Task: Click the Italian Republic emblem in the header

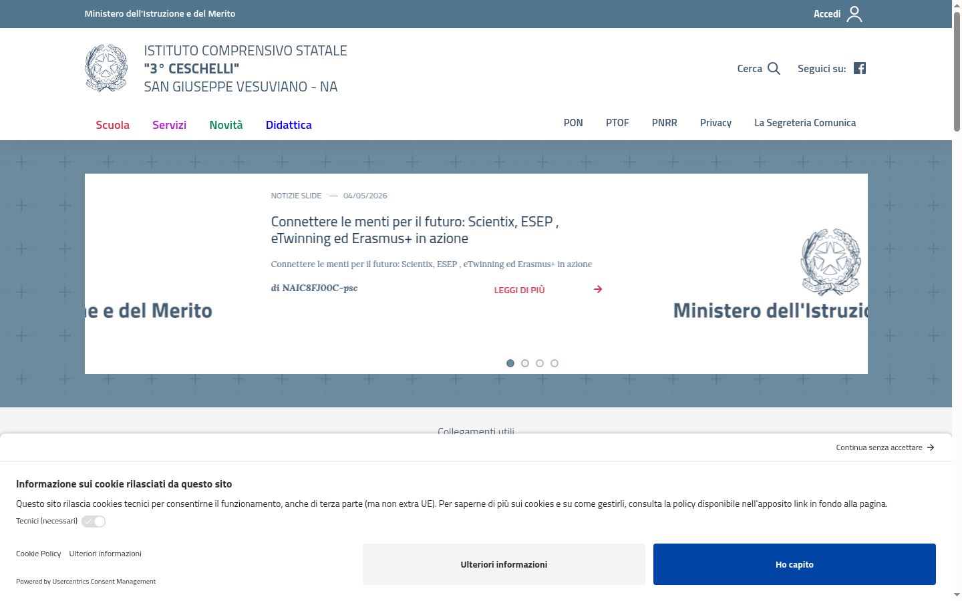Action: coord(106,68)
